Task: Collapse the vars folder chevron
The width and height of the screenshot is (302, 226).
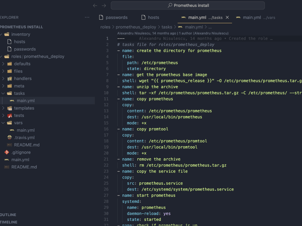Action: (x=3, y=123)
